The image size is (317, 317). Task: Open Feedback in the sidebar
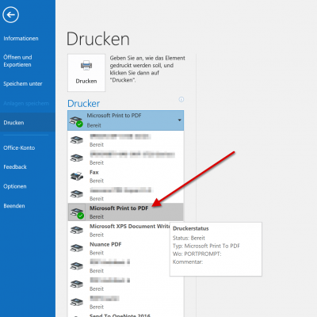point(15,167)
